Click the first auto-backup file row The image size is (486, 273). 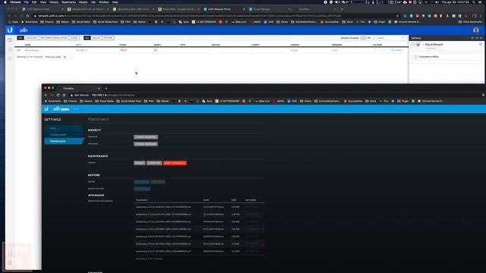click(x=199, y=207)
